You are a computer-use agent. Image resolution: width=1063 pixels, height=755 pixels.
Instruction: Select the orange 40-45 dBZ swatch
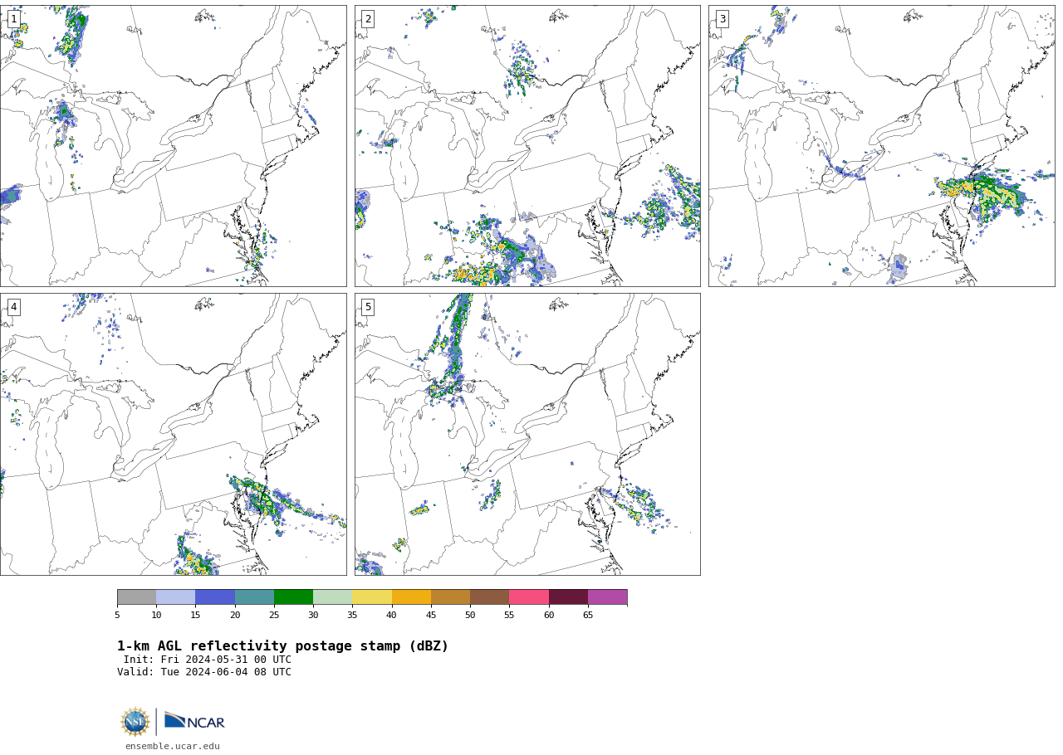tap(411, 597)
